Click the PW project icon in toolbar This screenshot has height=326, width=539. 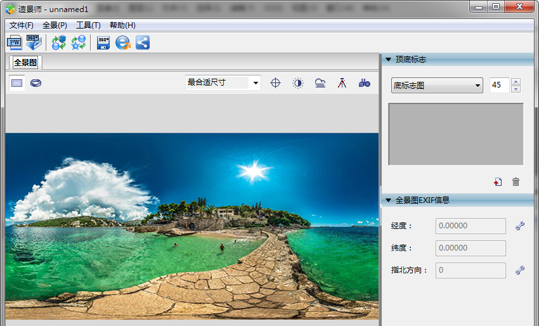click(x=14, y=42)
